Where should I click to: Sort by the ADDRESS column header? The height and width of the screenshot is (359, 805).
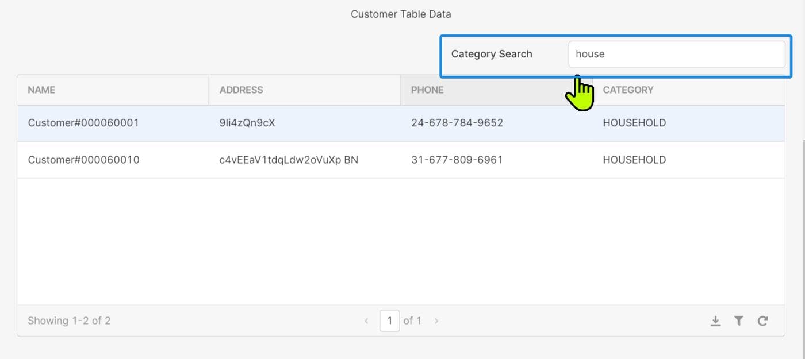click(x=241, y=90)
